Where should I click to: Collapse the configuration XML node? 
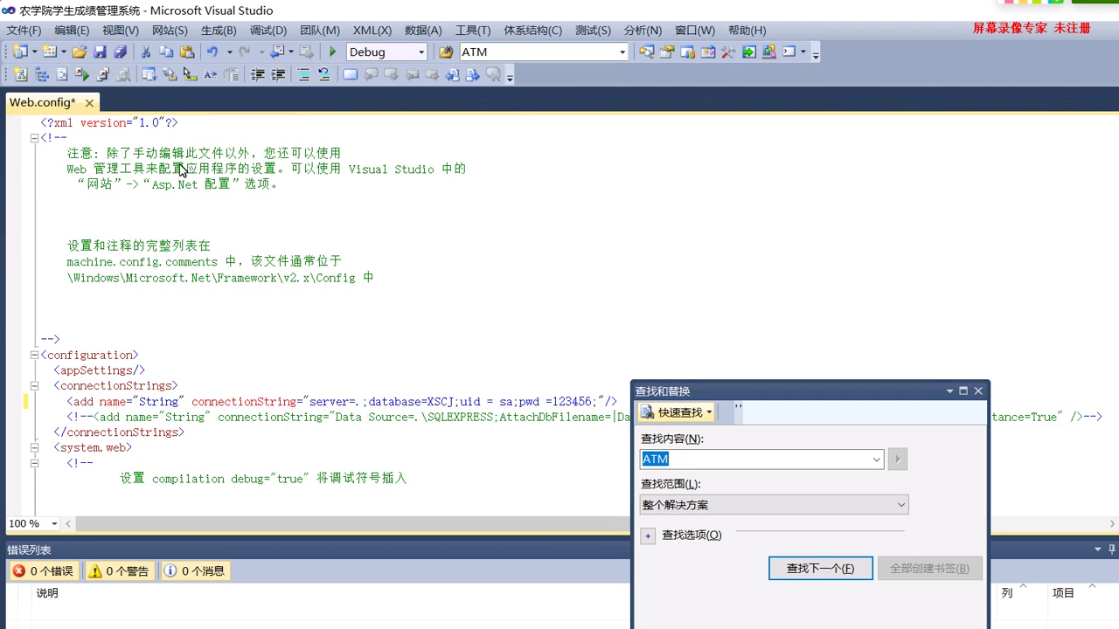point(34,356)
